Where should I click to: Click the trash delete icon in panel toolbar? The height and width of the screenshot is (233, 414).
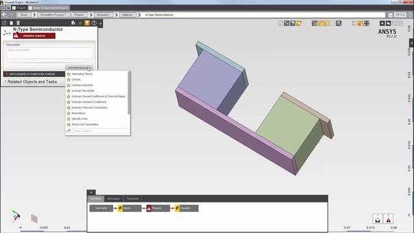point(18,23)
